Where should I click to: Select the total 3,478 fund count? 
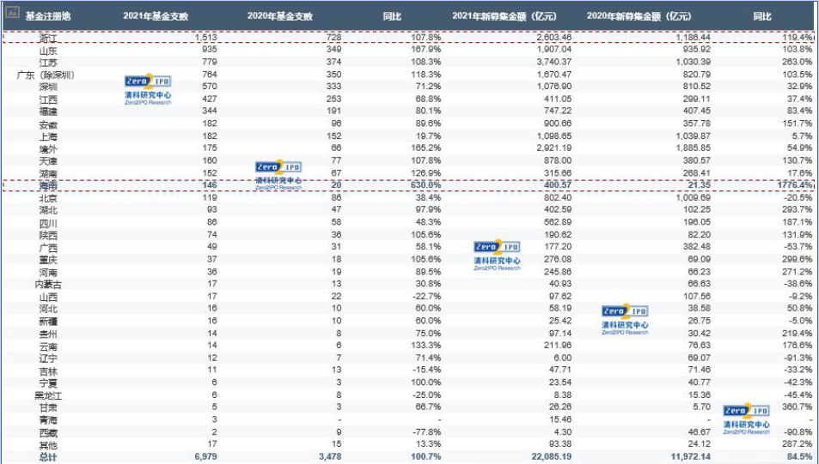coord(330,457)
